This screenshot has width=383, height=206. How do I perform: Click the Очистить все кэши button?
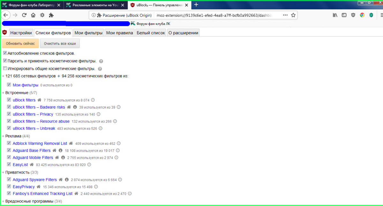[x=60, y=43]
